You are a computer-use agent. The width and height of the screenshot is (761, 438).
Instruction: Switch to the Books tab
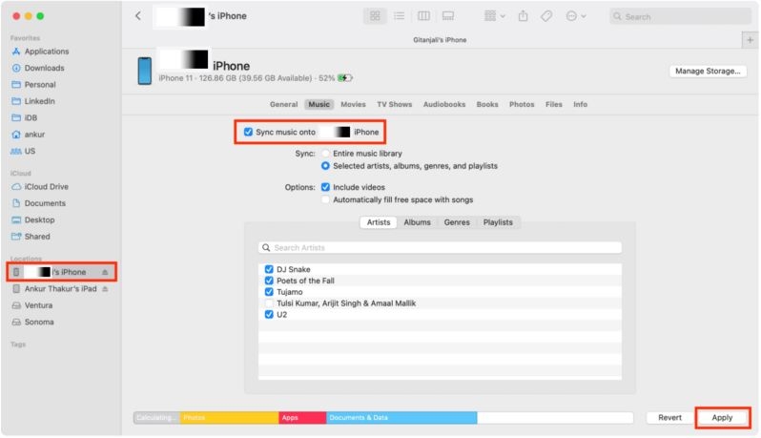486,104
